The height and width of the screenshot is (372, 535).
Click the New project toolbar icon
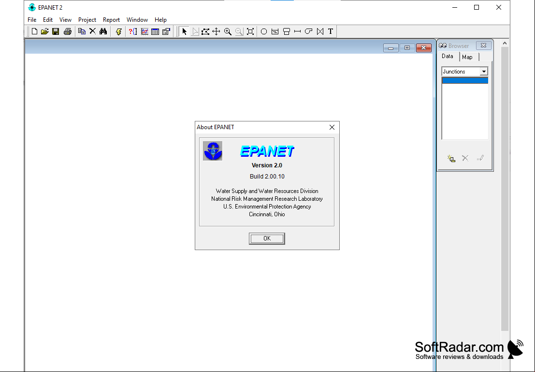(34, 31)
